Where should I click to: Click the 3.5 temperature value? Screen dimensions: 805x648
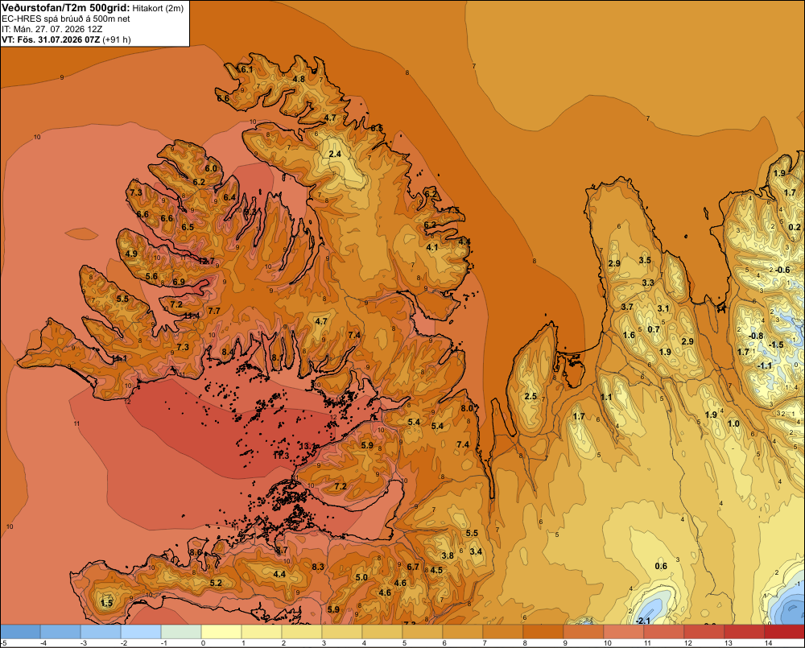pos(645,260)
